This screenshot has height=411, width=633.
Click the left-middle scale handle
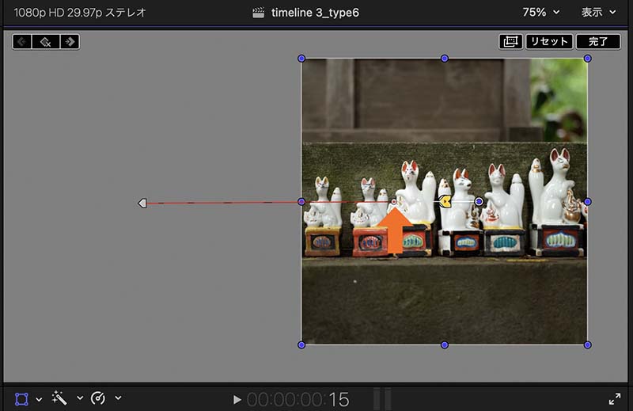[x=301, y=202]
